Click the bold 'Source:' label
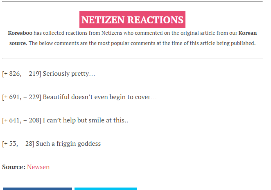Viewport: 271px width, 190px height. point(14,167)
